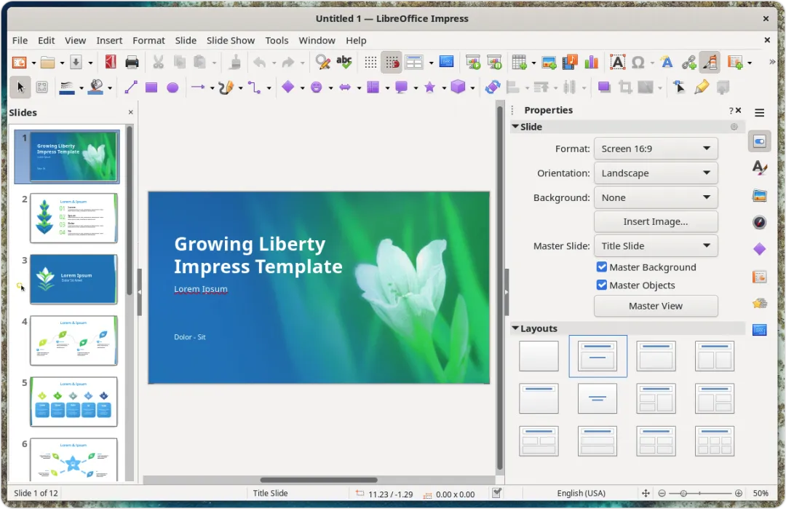Uncheck the Master Objects checkbox
786x509 pixels.
click(602, 285)
